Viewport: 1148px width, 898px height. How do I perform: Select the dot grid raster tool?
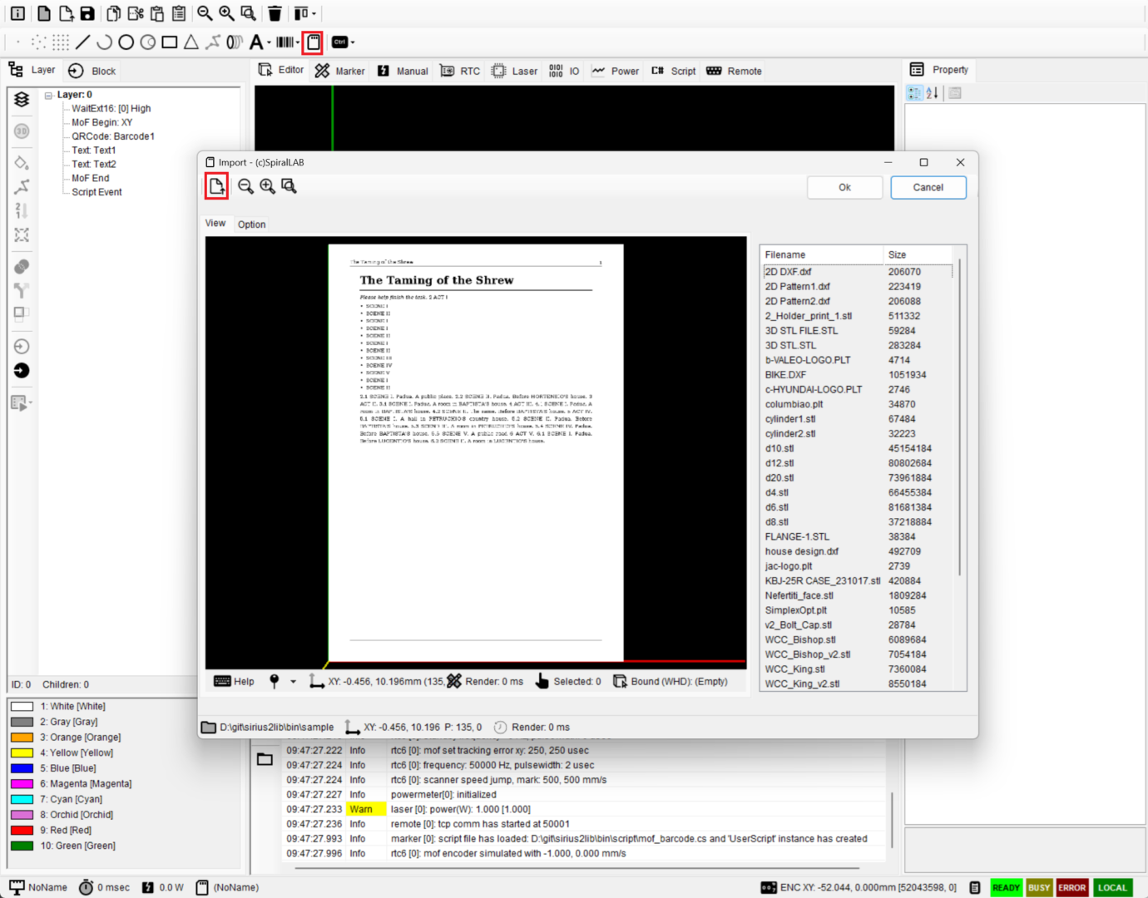(61, 42)
